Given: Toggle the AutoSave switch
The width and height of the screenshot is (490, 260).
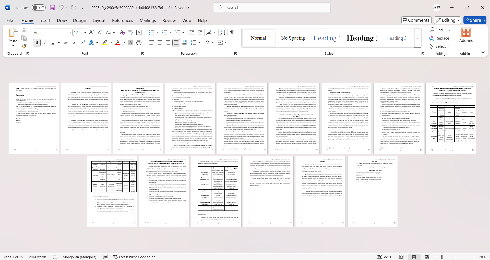Looking at the screenshot, I should tap(39, 8).
